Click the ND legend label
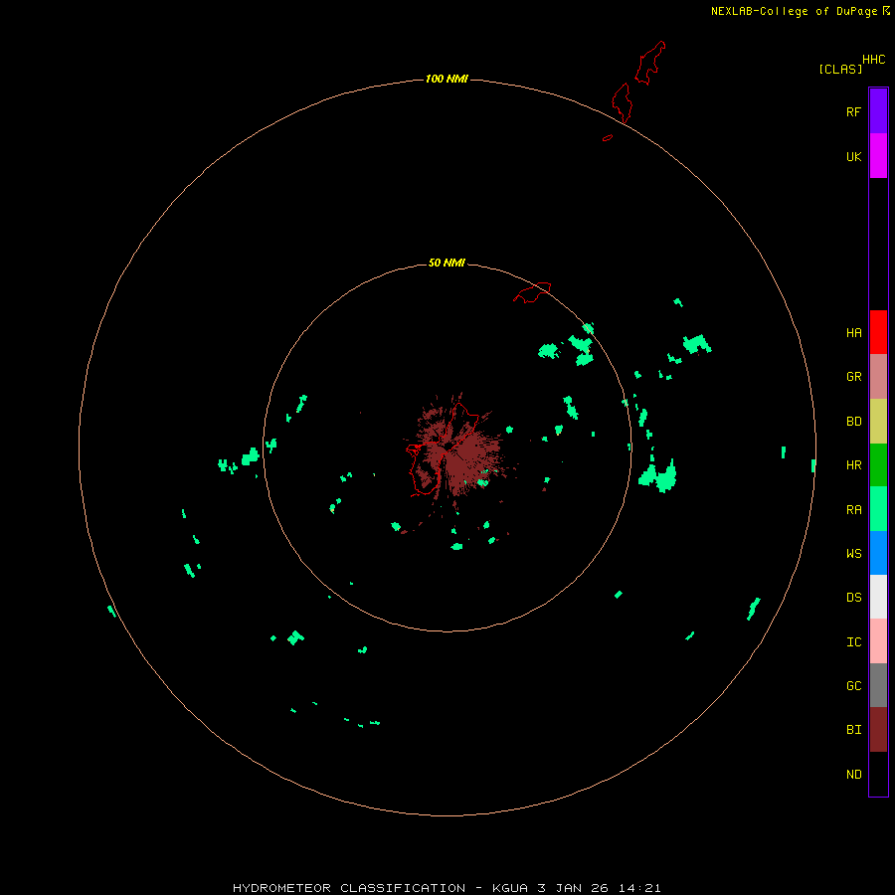The height and width of the screenshot is (895, 895). pyautogui.click(x=853, y=774)
